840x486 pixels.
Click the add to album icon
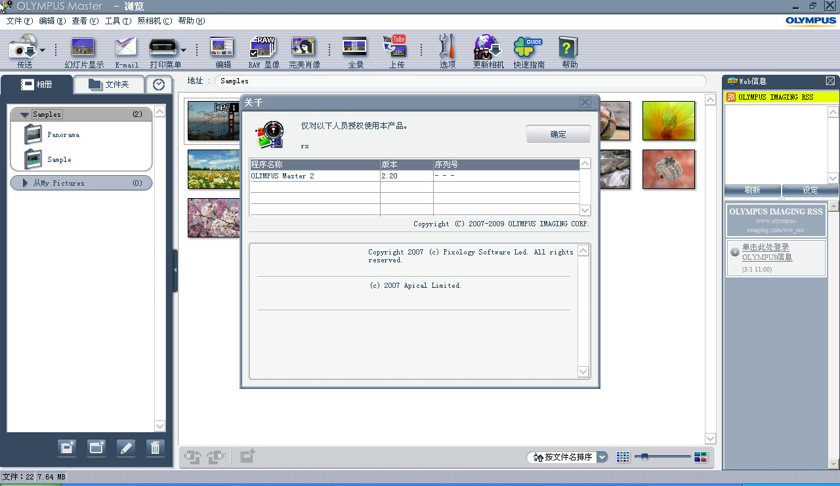pos(247,456)
